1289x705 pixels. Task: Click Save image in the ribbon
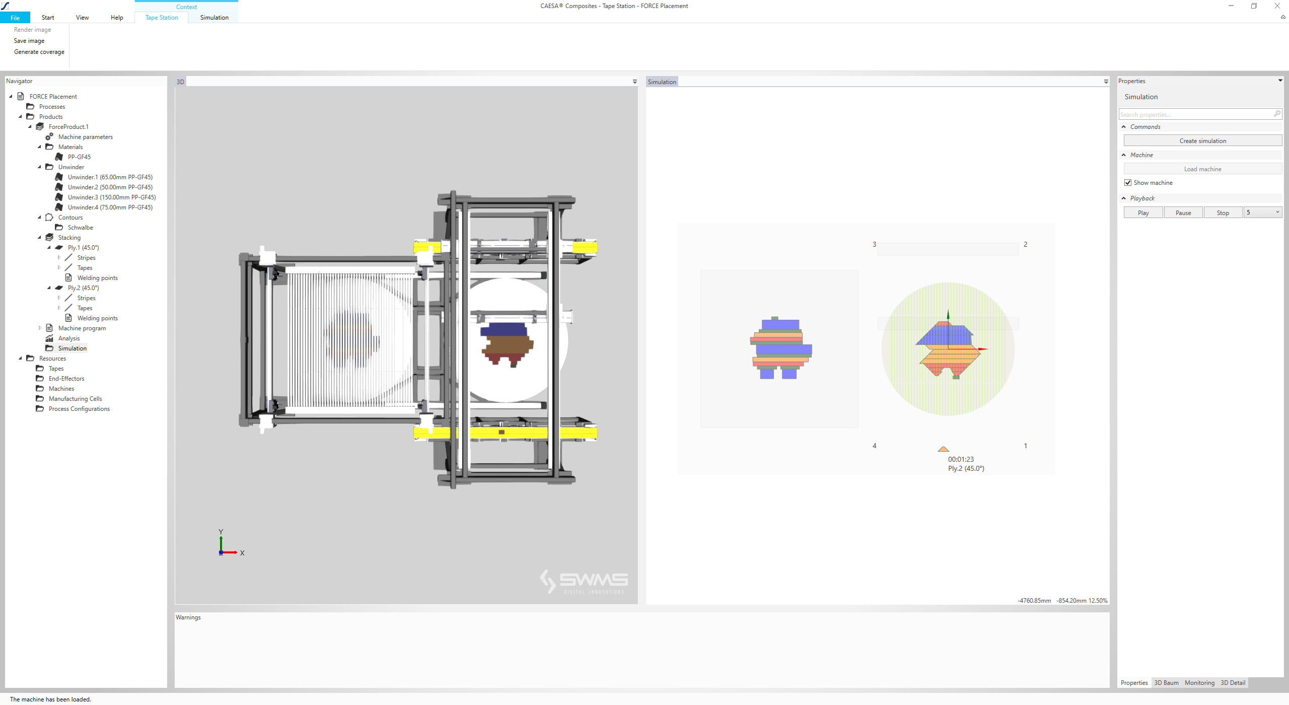pyautogui.click(x=29, y=41)
